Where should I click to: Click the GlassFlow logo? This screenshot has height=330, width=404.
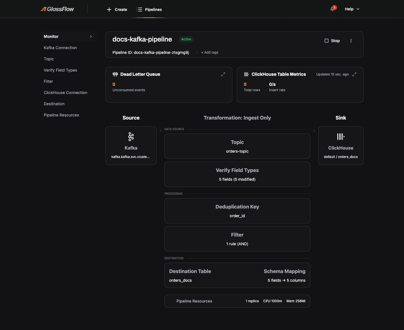tap(57, 9)
